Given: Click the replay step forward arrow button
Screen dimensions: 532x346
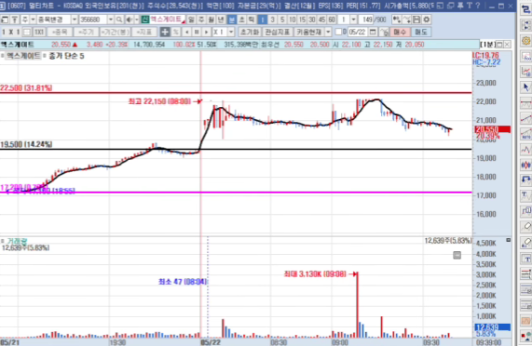Looking at the screenshot, I should [x=206, y=33].
